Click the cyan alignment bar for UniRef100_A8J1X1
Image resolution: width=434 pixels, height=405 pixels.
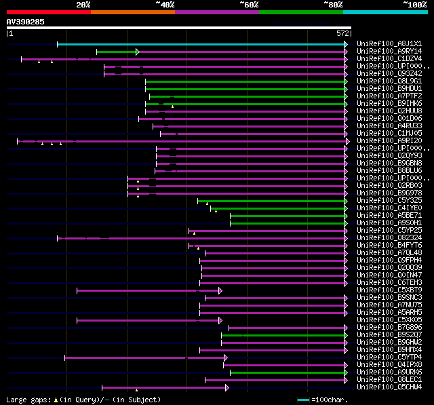[201, 44]
